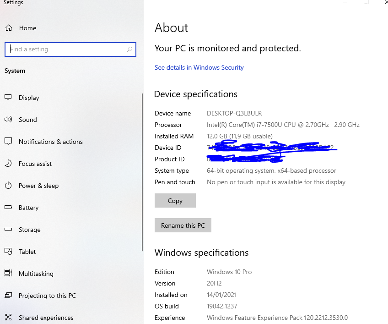Open Storage settings
Image resolution: width=388 pixels, height=324 pixels.
click(x=30, y=230)
